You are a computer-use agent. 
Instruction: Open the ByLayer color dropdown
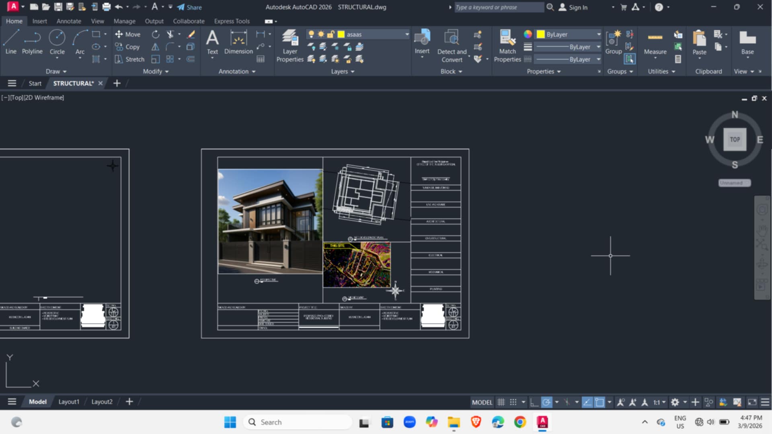tap(598, 35)
